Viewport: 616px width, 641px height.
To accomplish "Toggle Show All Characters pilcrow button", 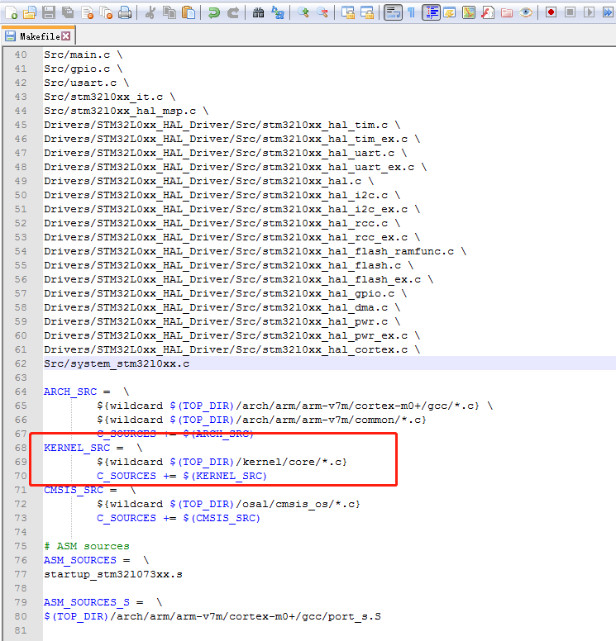I will pyautogui.click(x=411, y=12).
